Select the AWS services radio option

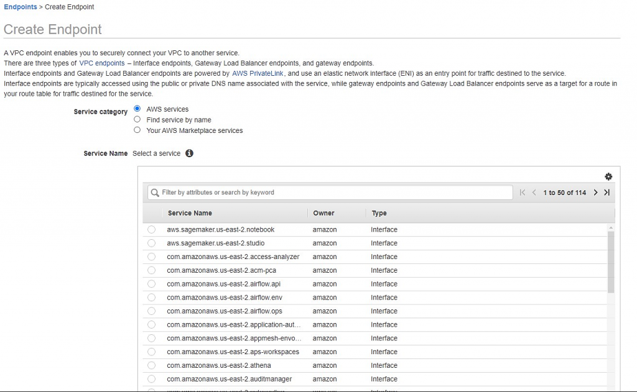tap(137, 109)
